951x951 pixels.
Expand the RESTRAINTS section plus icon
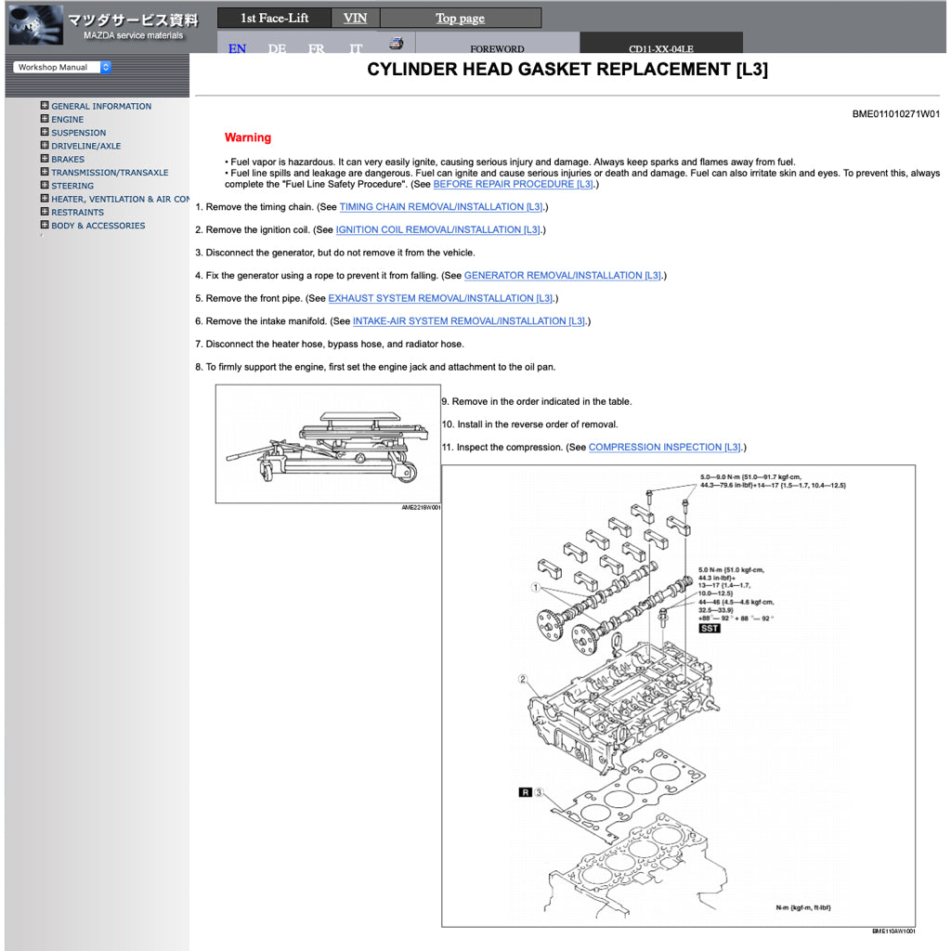click(x=44, y=212)
